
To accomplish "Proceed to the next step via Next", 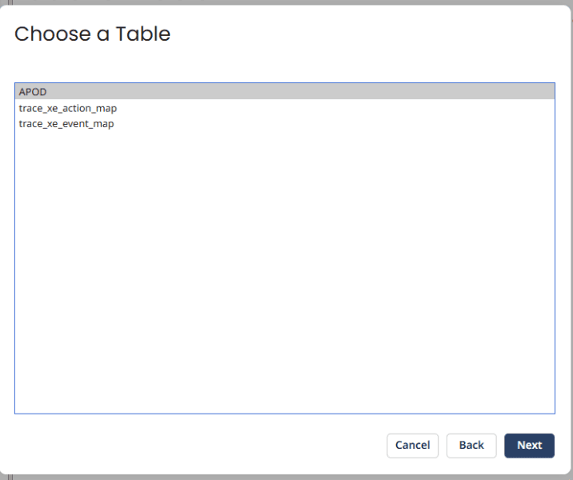I will (x=529, y=446).
